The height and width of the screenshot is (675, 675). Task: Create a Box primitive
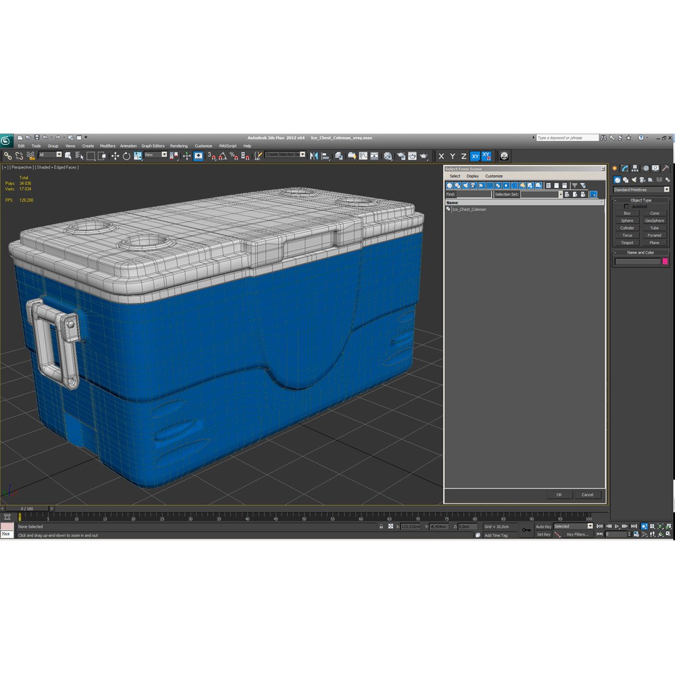627,214
